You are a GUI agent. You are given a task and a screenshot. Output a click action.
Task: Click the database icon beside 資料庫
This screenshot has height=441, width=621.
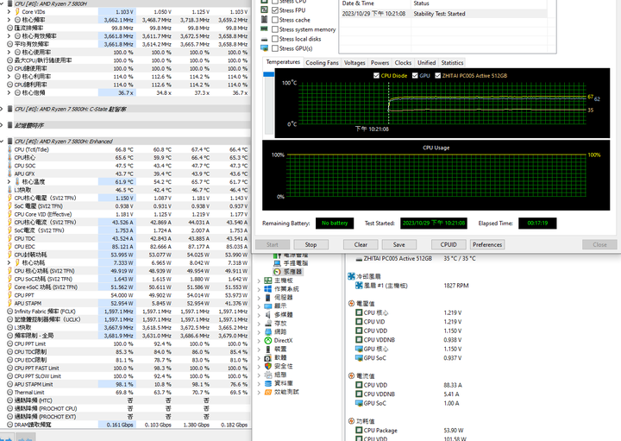[268, 383]
